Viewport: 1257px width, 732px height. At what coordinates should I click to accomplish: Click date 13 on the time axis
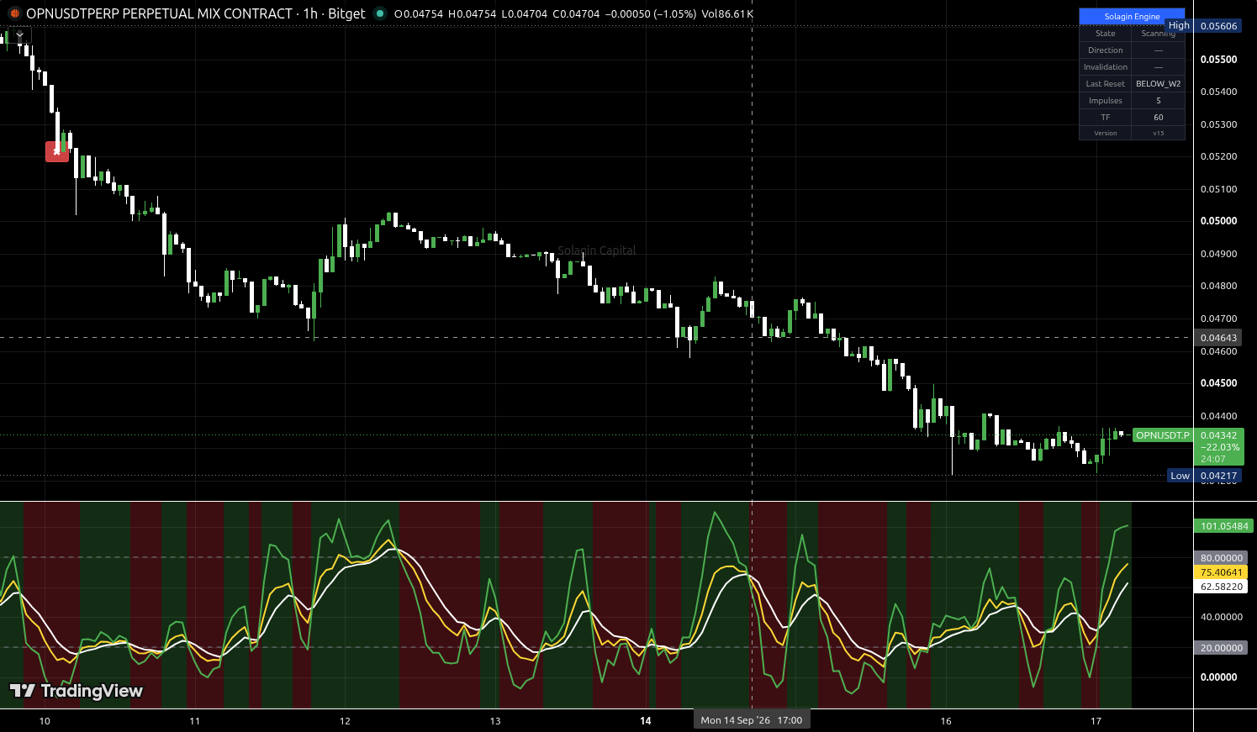coord(495,721)
